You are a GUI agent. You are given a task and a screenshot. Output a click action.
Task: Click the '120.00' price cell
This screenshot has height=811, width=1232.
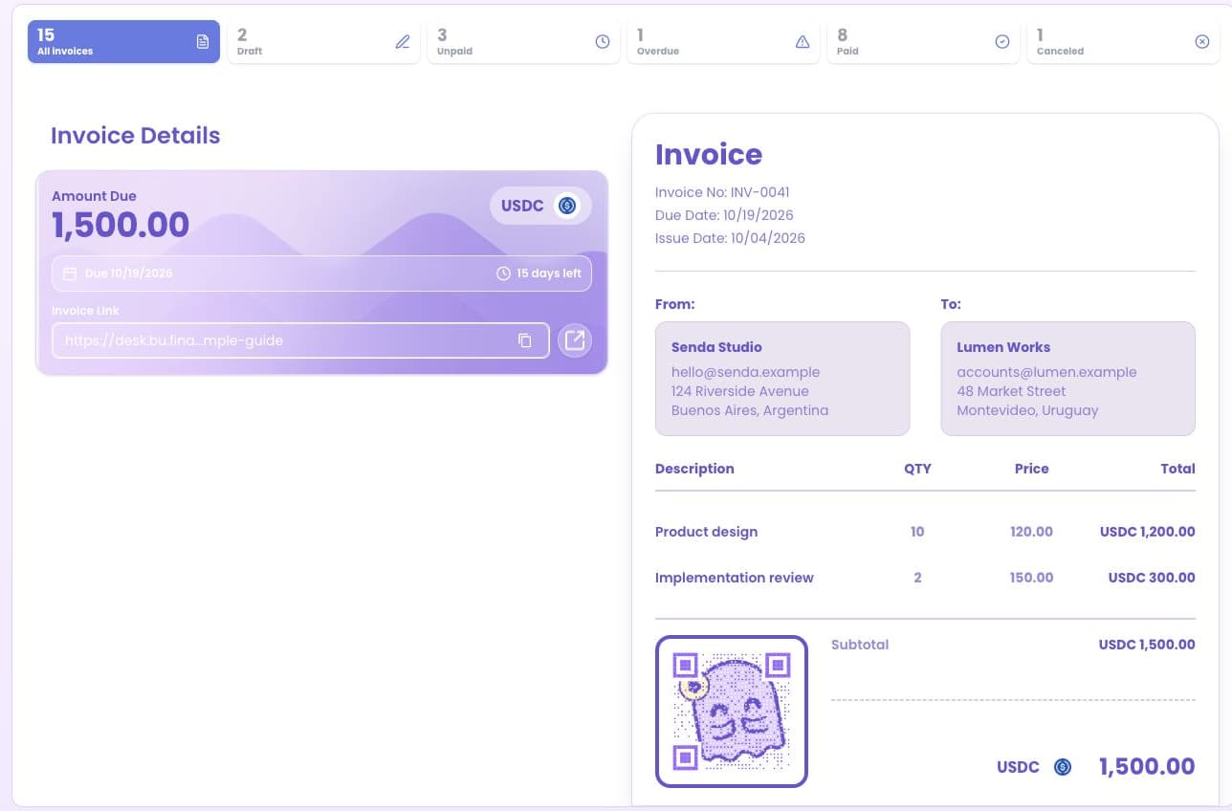(x=1031, y=532)
